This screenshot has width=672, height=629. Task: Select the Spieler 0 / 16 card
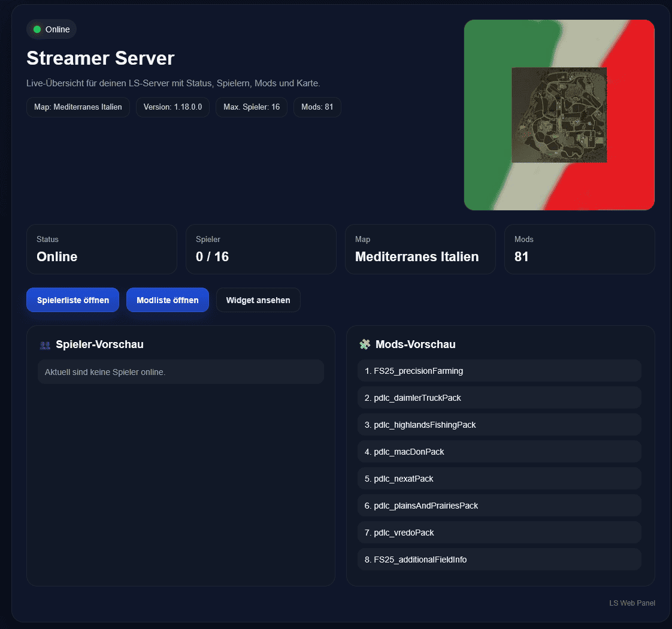click(261, 249)
